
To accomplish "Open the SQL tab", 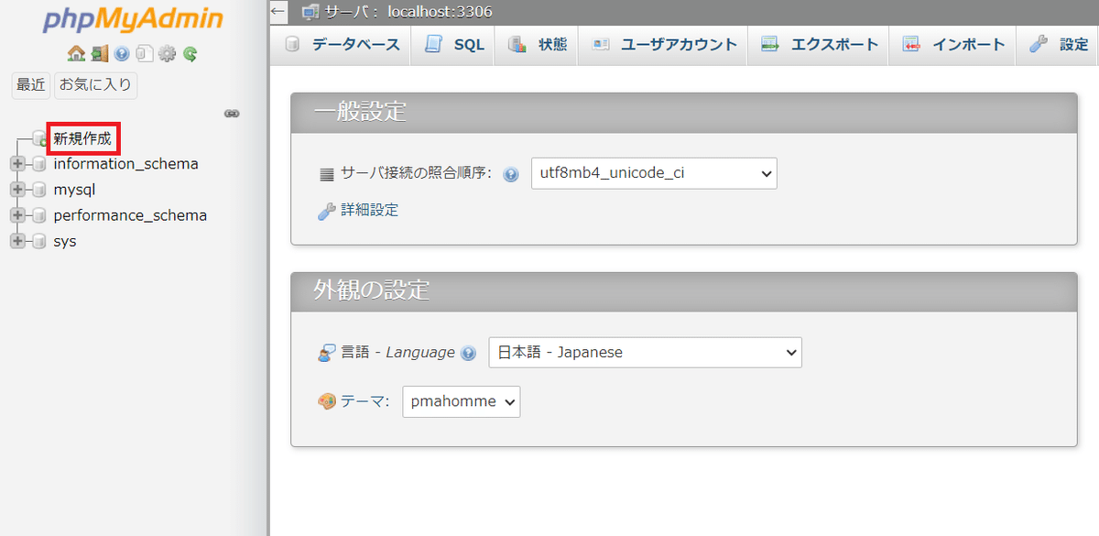I will pyautogui.click(x=452, y=45).
